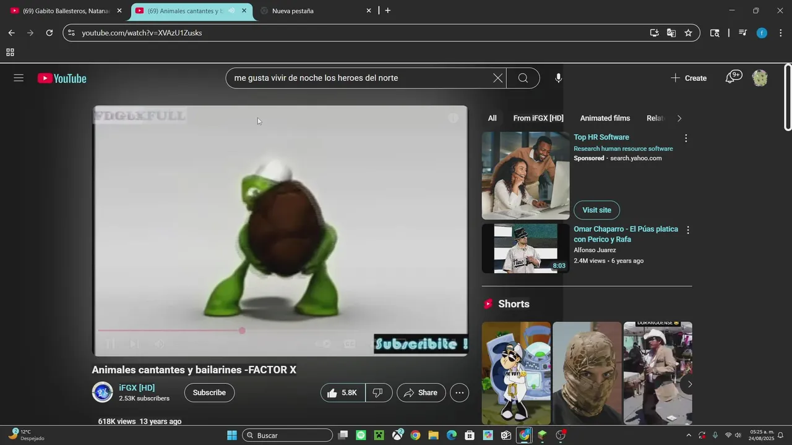792x445 pixels.
Task: Open the YouTube guide hamburger menu
Action: (19, 78)
